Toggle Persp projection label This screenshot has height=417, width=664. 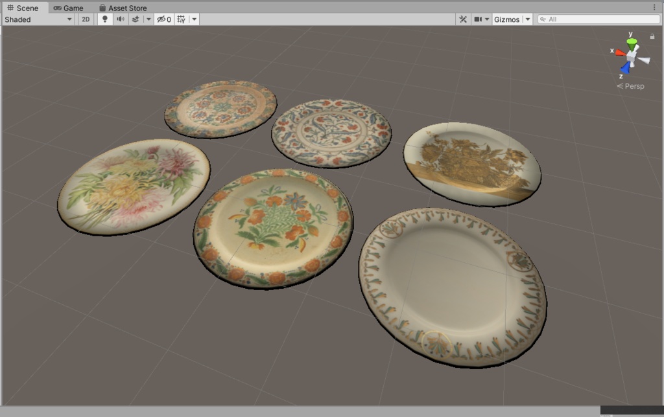630,86
